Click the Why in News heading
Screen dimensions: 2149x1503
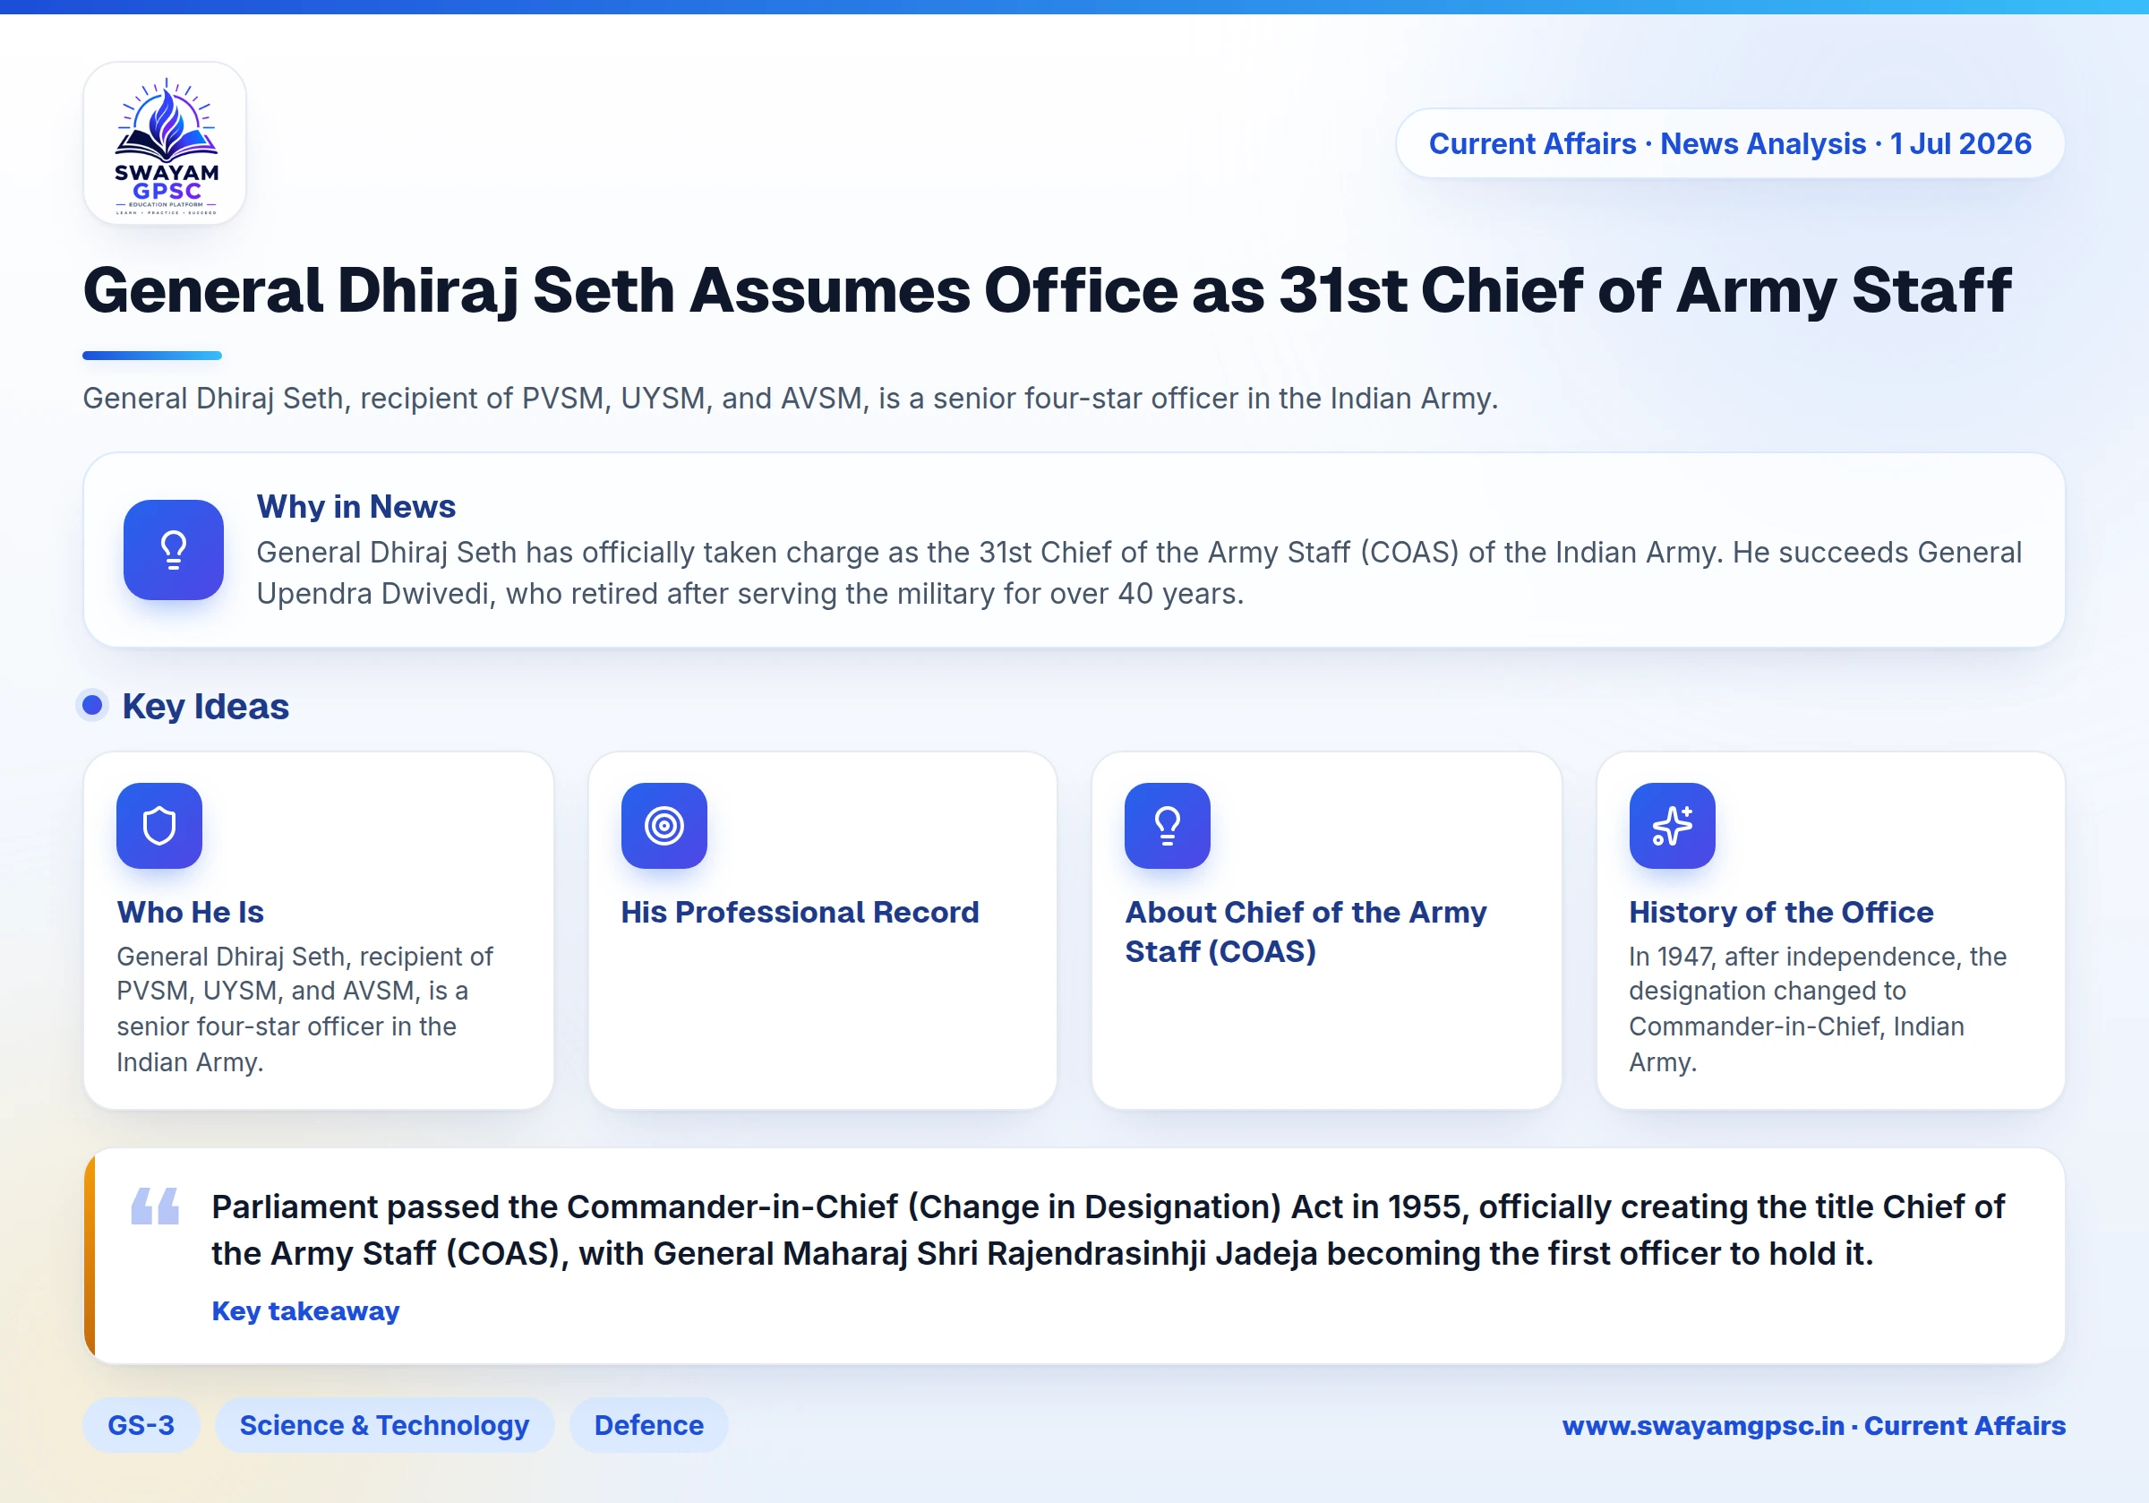click(355, 507)
